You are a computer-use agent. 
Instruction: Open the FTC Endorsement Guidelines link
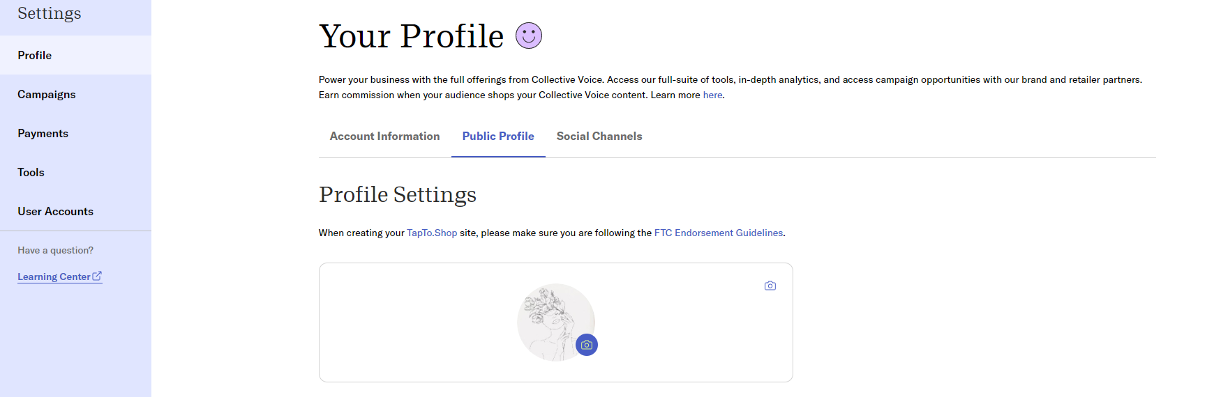coord(719,233)
